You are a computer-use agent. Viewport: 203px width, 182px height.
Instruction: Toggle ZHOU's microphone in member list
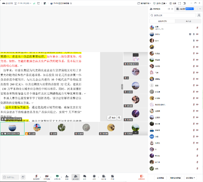pos(194,34)
